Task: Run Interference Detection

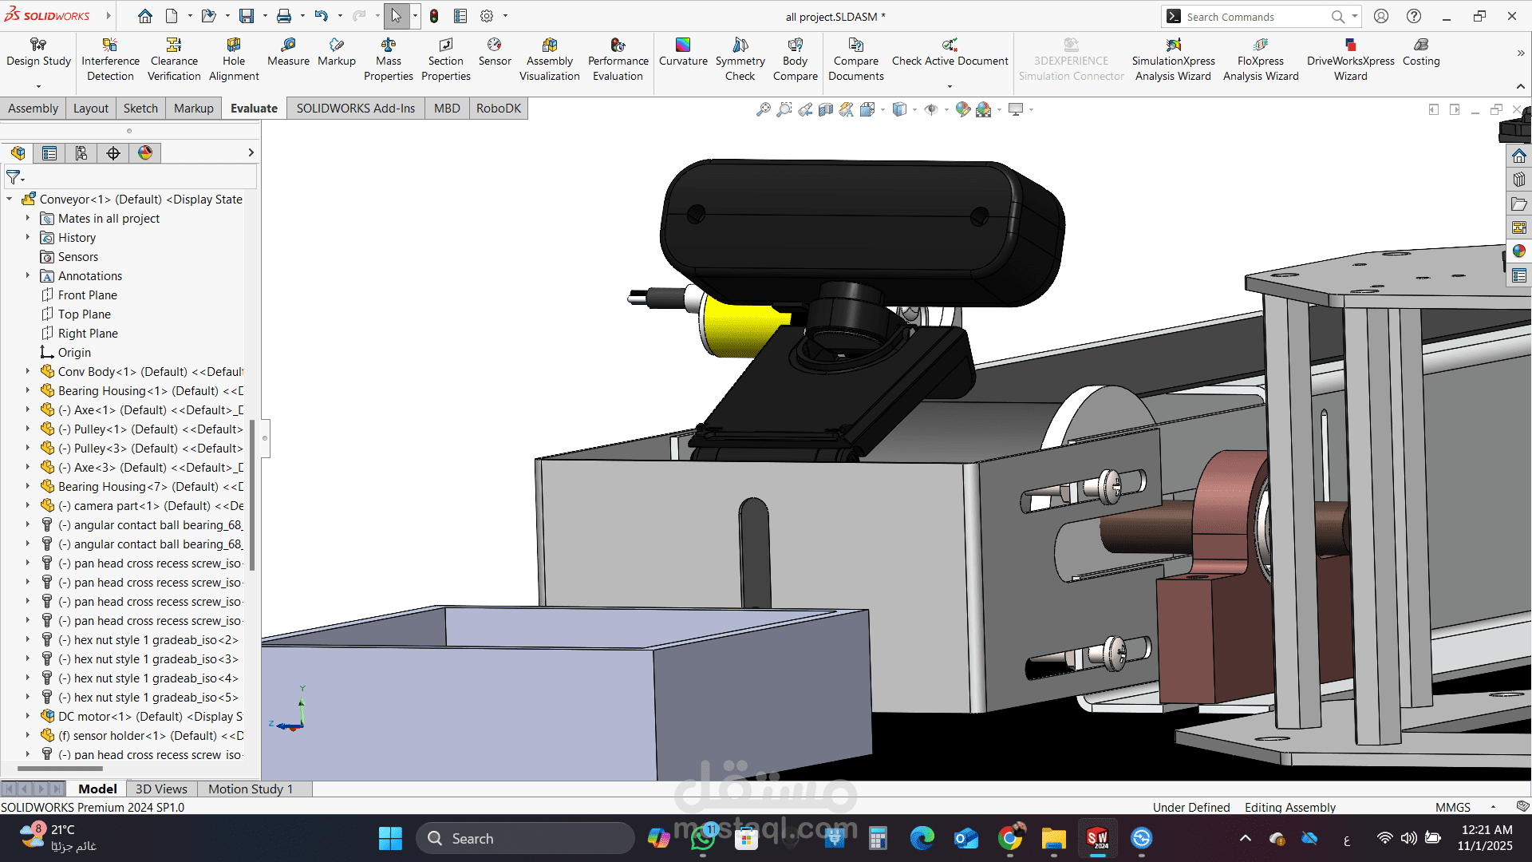Action: (110, 60)
